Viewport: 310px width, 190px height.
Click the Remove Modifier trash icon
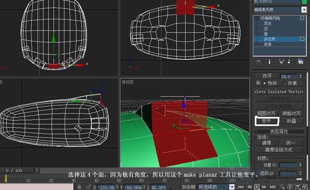pos(289,62)
